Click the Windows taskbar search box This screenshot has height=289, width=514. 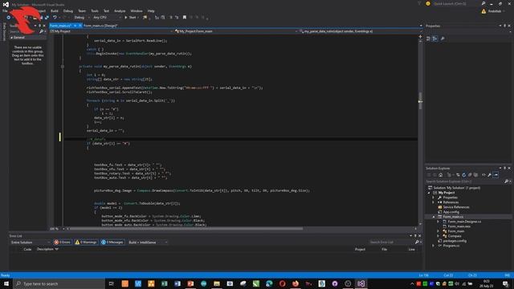tap(59, 283)
